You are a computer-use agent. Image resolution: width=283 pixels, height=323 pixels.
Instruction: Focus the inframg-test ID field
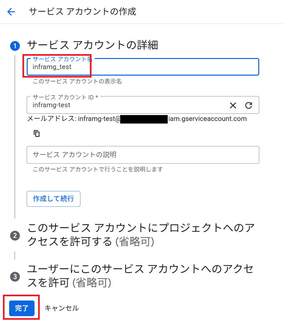(143, 105)
